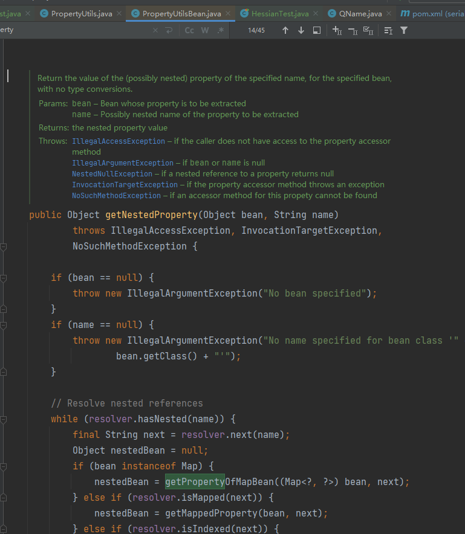
Task: Click fold end marker of bean null block
Action: (x=4, y=309)
